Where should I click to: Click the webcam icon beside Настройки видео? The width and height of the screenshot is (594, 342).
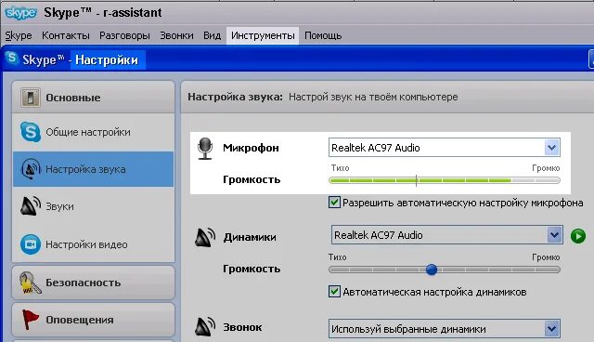click(x=31, y=244)
